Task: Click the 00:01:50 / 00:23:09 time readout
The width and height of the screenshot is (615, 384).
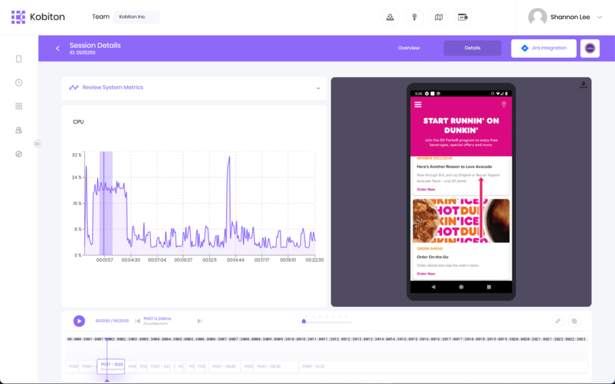Action: coord(112,320)
